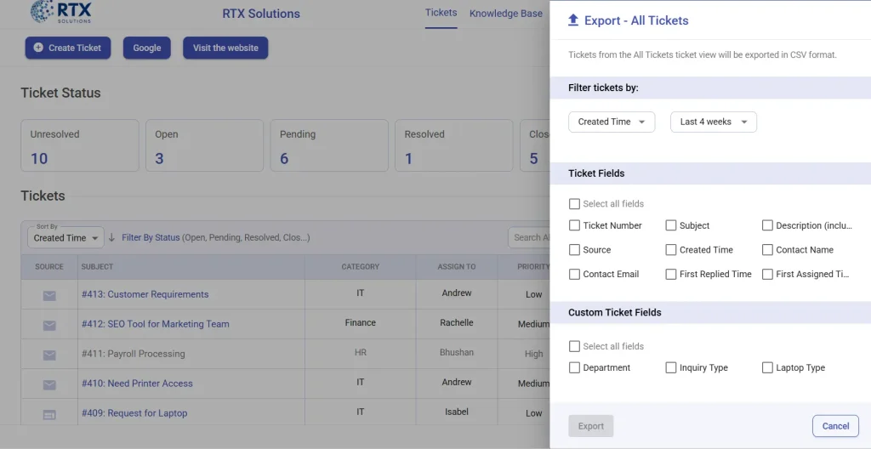871x449 pixels.
Task: Click the ASSIGN TO column header
Action: pos(457,267)
